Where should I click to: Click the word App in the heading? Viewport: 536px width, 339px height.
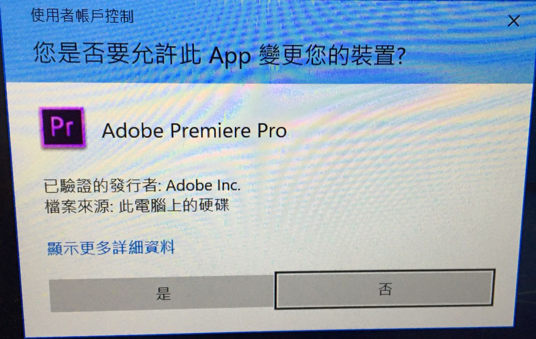[x=230, y=56]
